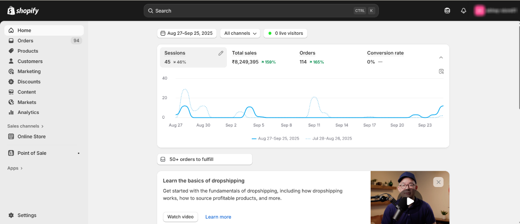The height and width of the screenshot is (224, 520).
Task: Open Customers in the sidebar
Action: click(30, 61)
